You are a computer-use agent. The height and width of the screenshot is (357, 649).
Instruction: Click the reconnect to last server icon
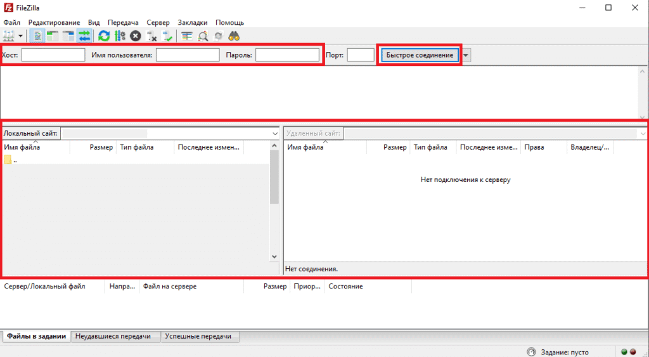[167, 36]
